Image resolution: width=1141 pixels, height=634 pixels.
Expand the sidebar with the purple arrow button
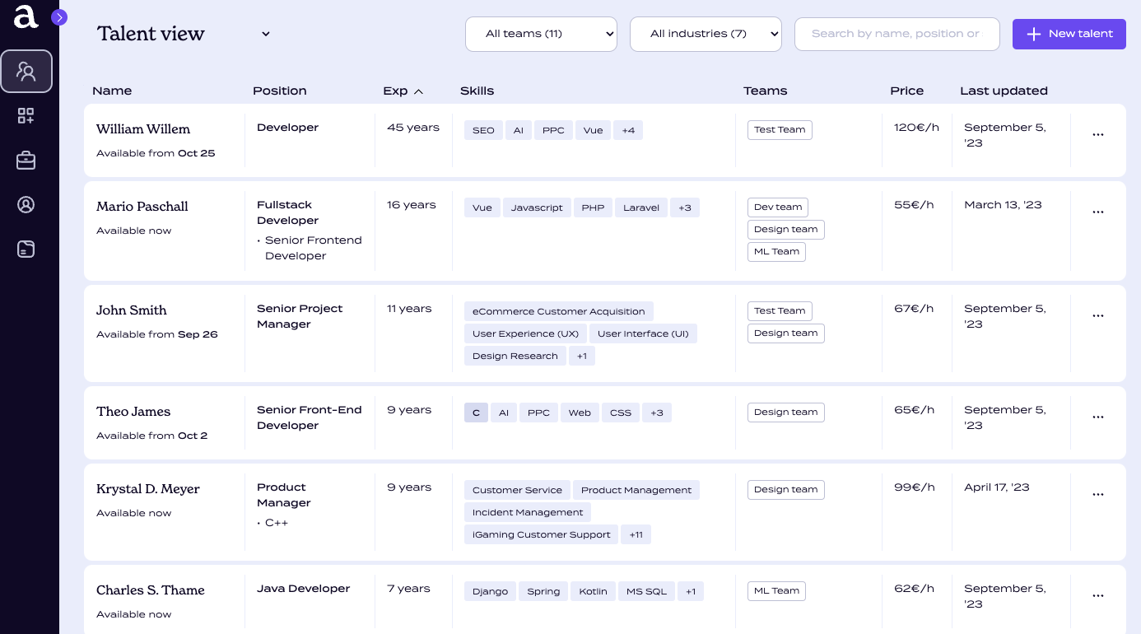coord(59,17)
